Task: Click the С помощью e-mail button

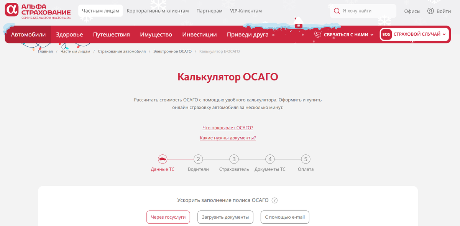Action: pyautogui.click(x=285, y=217)
